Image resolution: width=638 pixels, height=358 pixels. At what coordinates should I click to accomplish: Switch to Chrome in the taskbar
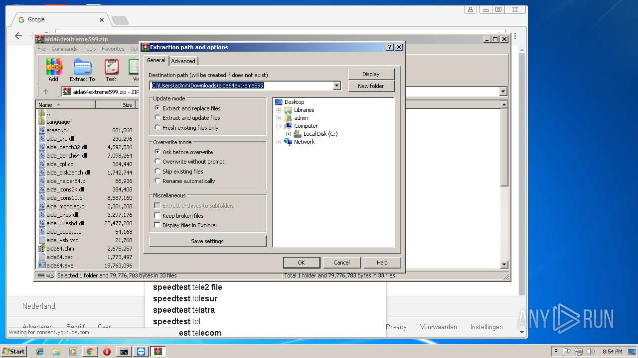tap(90, 352)
